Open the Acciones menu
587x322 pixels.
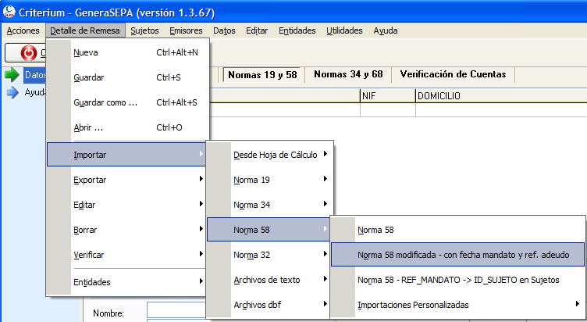(x=23, y=30)
